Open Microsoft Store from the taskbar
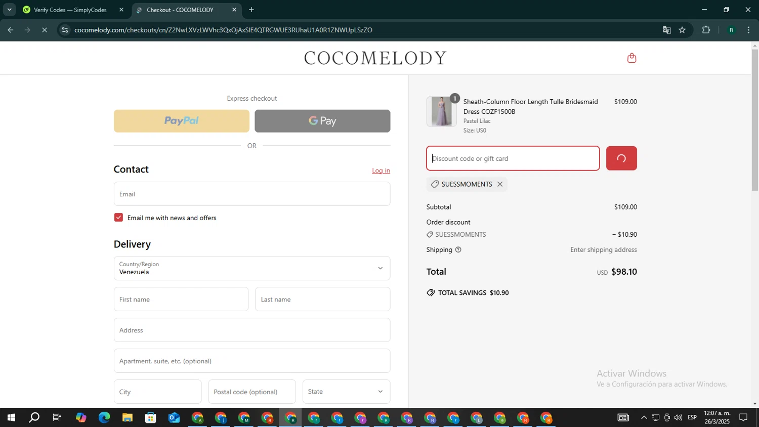 click(x=151, y=418)
